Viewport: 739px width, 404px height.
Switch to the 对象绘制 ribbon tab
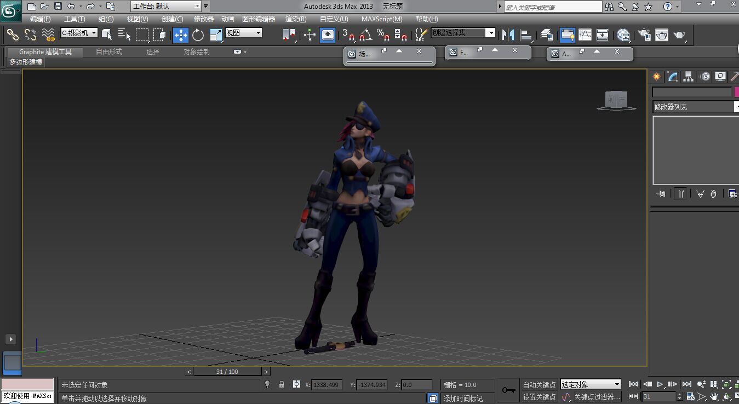pyautogui.click(x=197, y=52)
